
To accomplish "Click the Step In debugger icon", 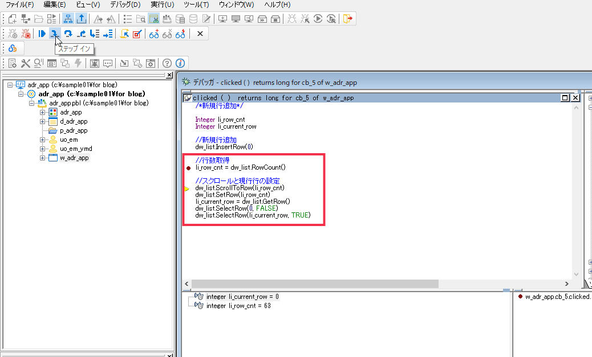I will coord(55,34).
